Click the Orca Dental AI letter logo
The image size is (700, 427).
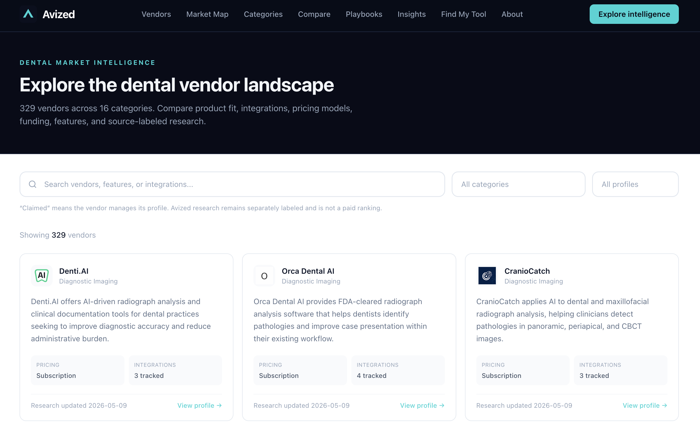(264, 275)
